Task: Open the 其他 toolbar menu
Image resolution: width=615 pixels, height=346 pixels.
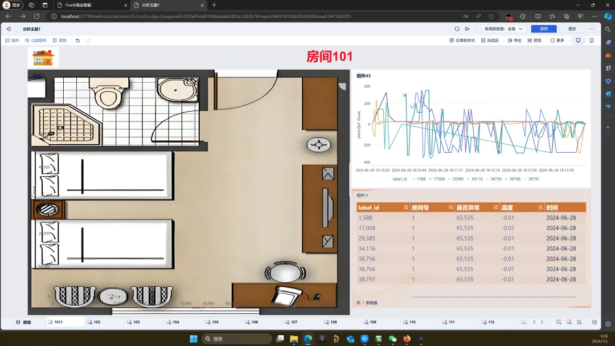Action: [60, 40]
